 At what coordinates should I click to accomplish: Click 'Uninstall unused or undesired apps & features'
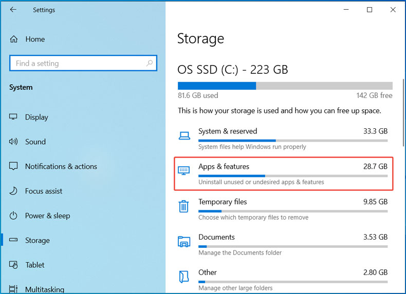(x=261, y=182)
